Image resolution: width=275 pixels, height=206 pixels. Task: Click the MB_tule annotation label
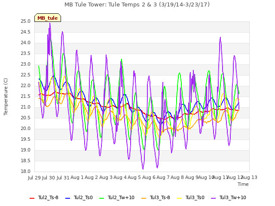pyautogui.click(x=48, y=18)
